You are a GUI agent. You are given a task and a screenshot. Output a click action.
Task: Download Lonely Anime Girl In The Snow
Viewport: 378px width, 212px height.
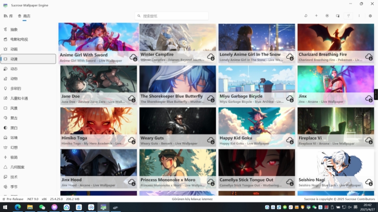290,57
